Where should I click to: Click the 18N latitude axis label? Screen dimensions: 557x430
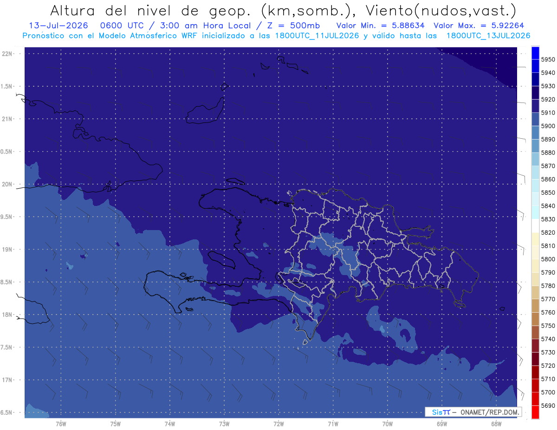[x=8, y=315]
